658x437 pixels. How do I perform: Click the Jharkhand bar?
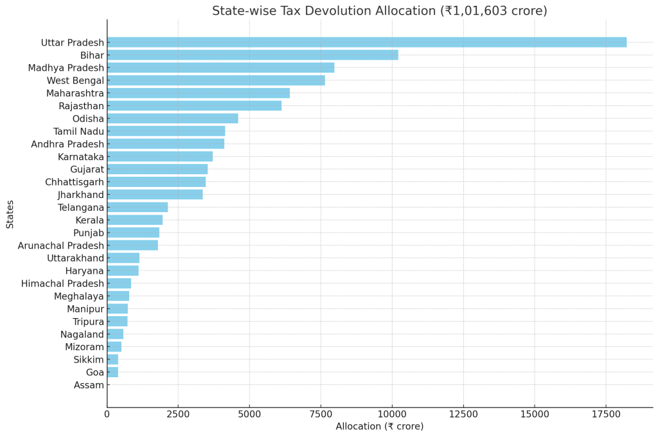click(x=155, y=195)
